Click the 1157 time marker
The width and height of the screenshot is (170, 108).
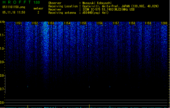pos(116,23)
